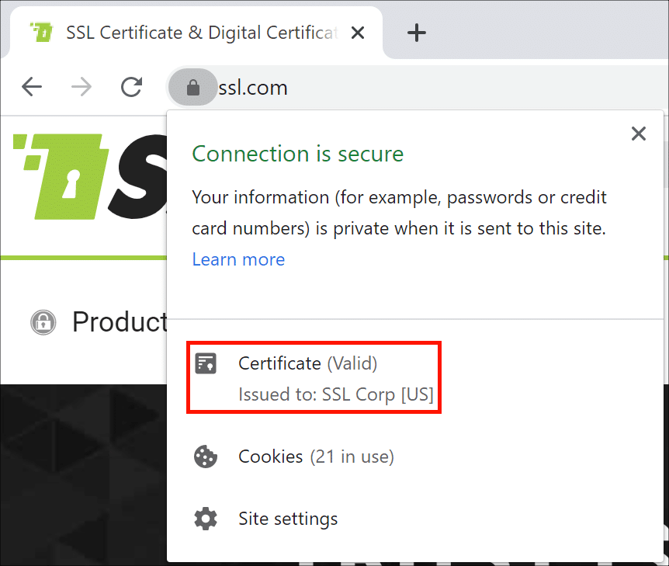View the Certificate (Valid) details
This screenshot has width=669, height=566.
pyautogui.click(x=307, y=363)
